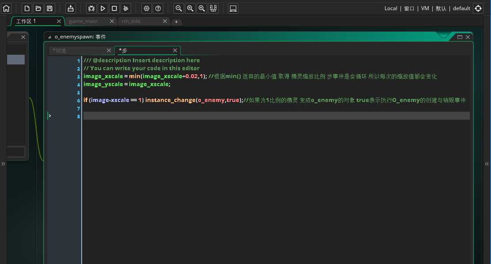Click the empty input box in left panel
This screenshot has height=264, width=491.
(15, 152)
